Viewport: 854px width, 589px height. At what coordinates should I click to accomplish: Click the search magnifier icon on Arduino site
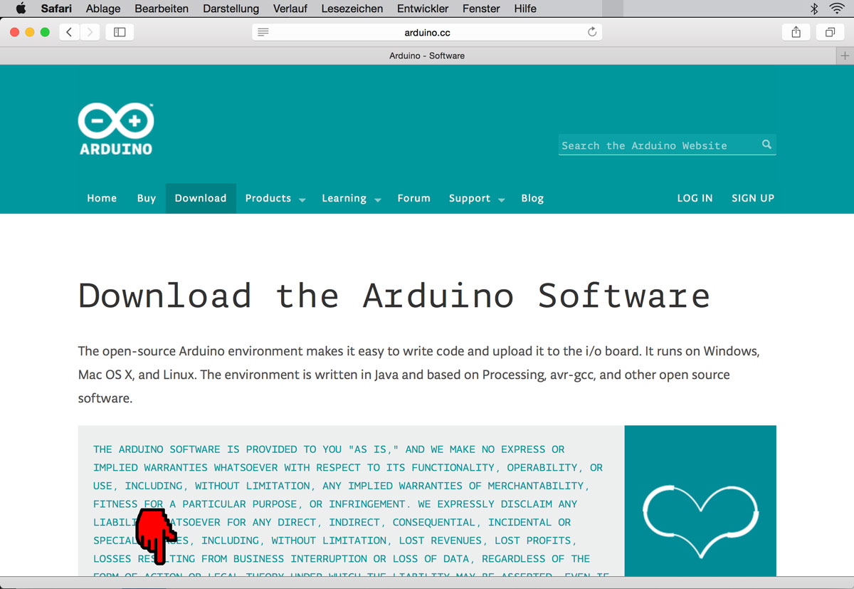pyautogui.click(x=766, y=145)
